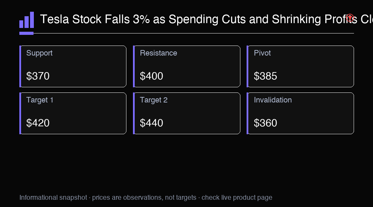
Task: Select the Target 2 card label
Action: point(154,100)
